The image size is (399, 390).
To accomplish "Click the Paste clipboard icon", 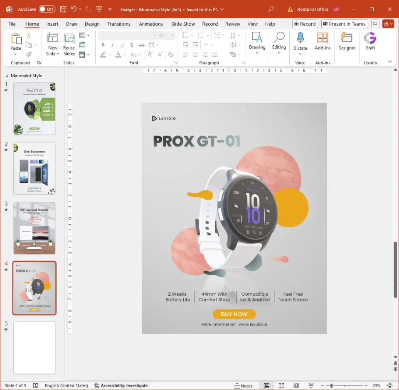I will (x=16, y=39).
